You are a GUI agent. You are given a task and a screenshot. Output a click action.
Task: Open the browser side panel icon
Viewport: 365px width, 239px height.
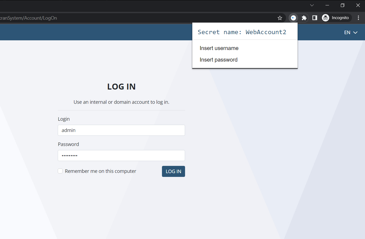315,18
